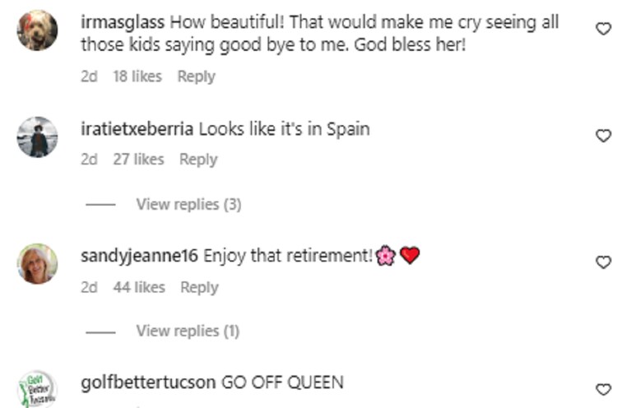The image size is (617, 408).
Task: Go to golfbettertucson's profile via username
Action: point(149,382)
